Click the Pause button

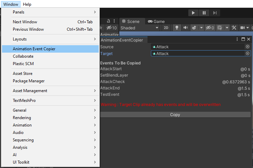pyautogui.click(x=204, y=13)
